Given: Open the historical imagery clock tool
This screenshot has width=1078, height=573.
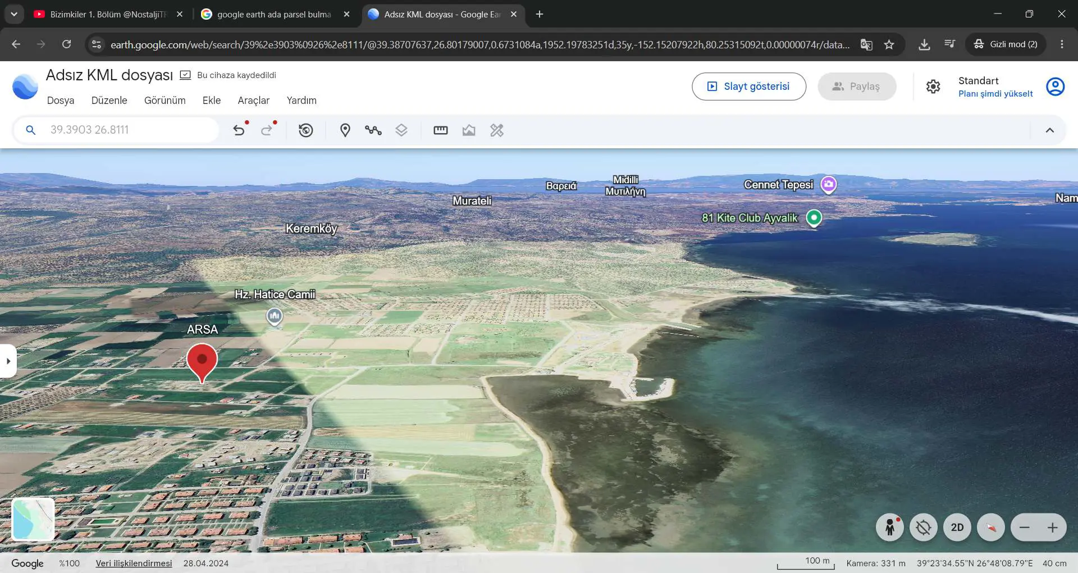Looking at the screenshot, I should click(x=306, y=130).
